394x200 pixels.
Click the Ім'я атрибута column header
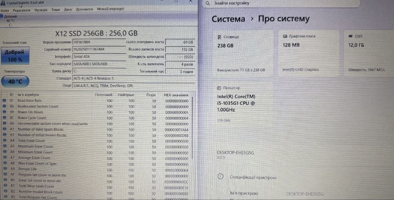(x=28, y=95)
